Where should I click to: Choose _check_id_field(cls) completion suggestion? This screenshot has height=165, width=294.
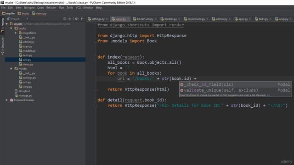pos(236,84)
